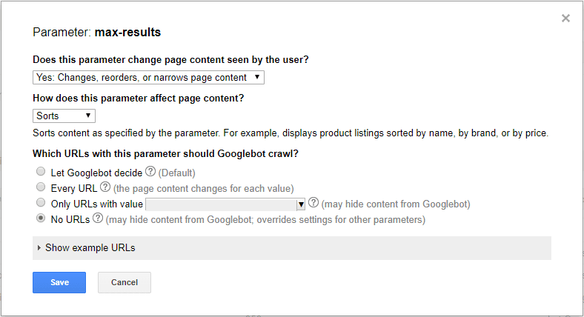This screenshot has height=317, width=584.
Task: Click the '(Default)' text after Googlebot decide
Action: tap(176, 173)
